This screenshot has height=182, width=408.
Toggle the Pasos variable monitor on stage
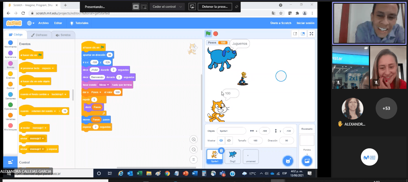pos(217,43)
